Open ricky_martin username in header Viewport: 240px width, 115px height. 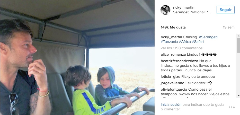click(x=184, y=7)
